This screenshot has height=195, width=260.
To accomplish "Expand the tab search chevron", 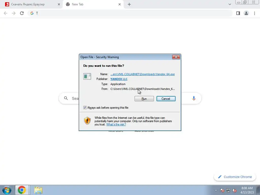I will tap(230, 4).
